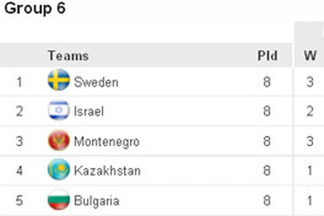Screen dimensions: 324x216
Task: Click Sweden's games played value
Action: pyautogui.click(x=267, y=82)
